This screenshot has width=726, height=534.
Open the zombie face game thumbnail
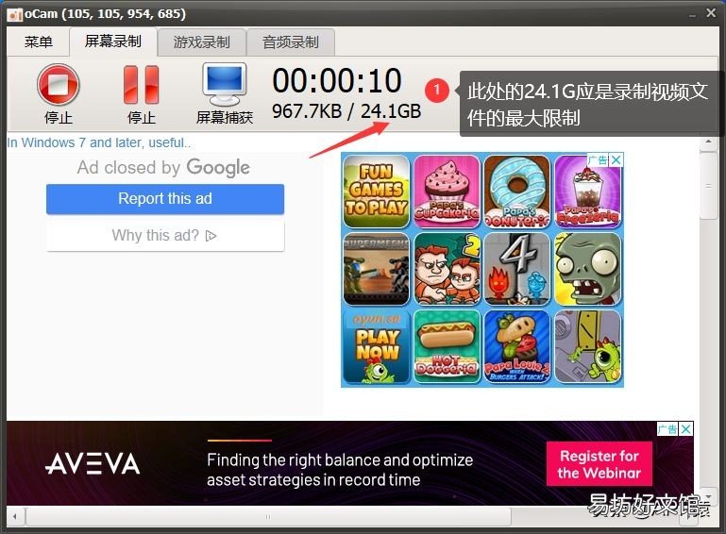[x=587, y=269]
